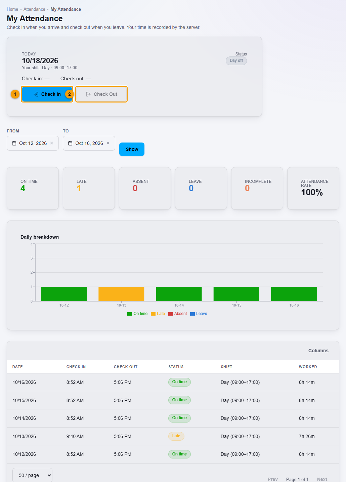Select the 10/13/2026 date cell
The width and height of the screenshot is (346, 482).
[24, 436]
